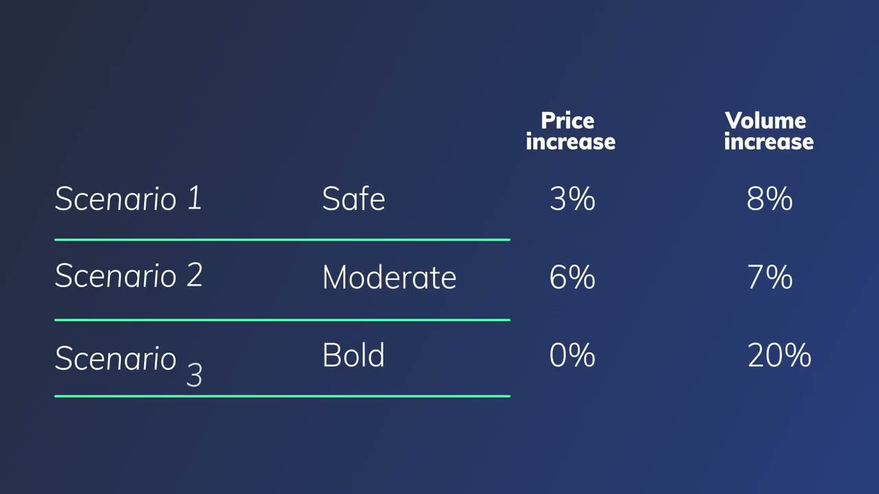
Task: Click the "Safe" scenario label
Action: pos(353,199)
